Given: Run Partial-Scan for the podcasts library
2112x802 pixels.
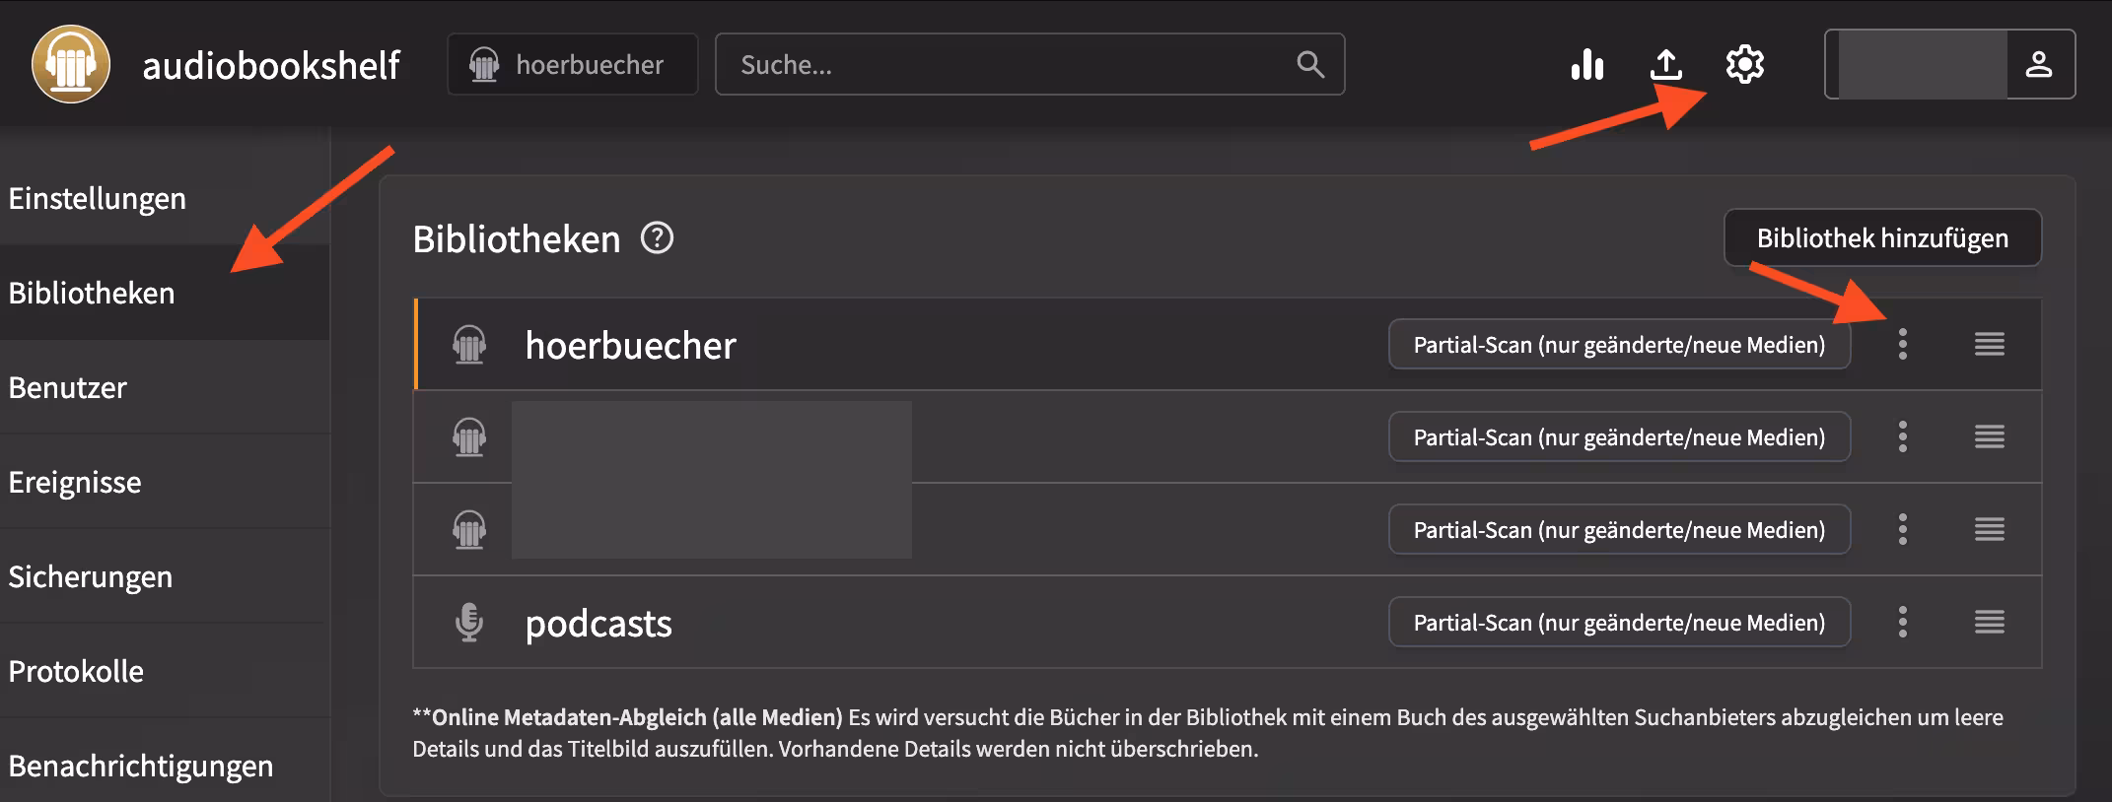Looking at the screenshot, I should [x=1618, y=623].
